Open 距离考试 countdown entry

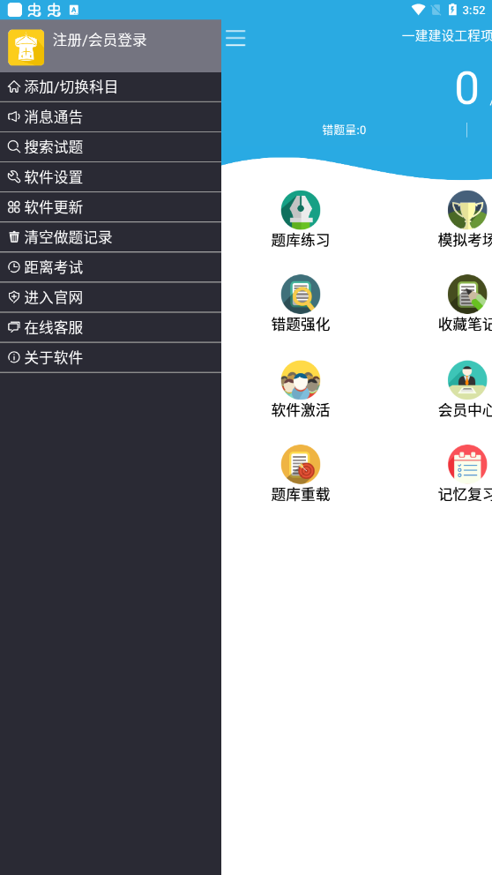[110, 268]
